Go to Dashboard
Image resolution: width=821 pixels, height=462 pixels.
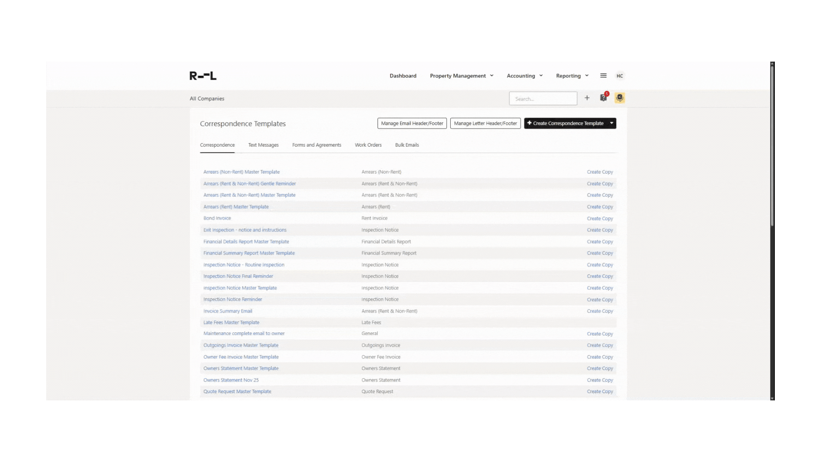(x=403, y=76)
